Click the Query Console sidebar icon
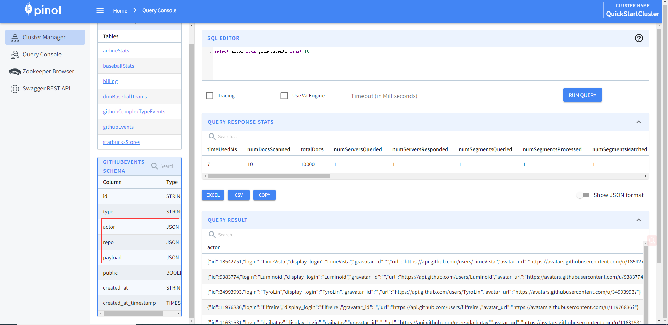 15,55
